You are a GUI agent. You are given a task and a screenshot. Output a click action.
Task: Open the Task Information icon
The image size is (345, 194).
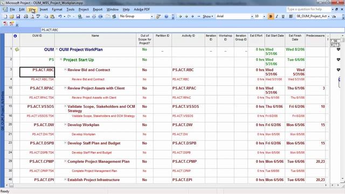point(108,17)
